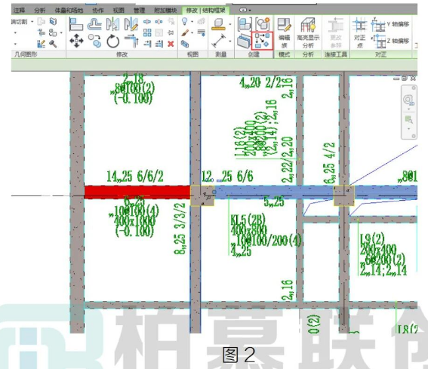
Task: Click the Measure Between icon
Action: point(218,24)
